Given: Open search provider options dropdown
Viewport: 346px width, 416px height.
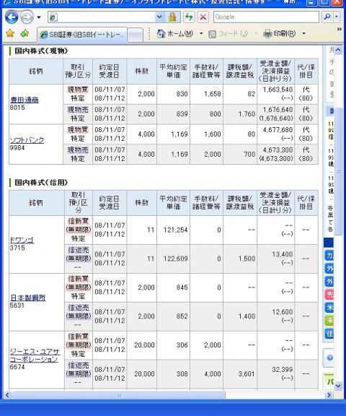Looking at the screenshot, I should coord(337,17).
